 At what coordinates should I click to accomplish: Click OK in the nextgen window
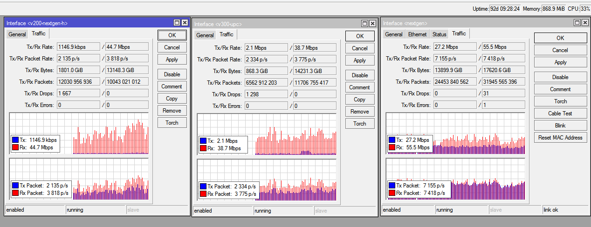560,38
